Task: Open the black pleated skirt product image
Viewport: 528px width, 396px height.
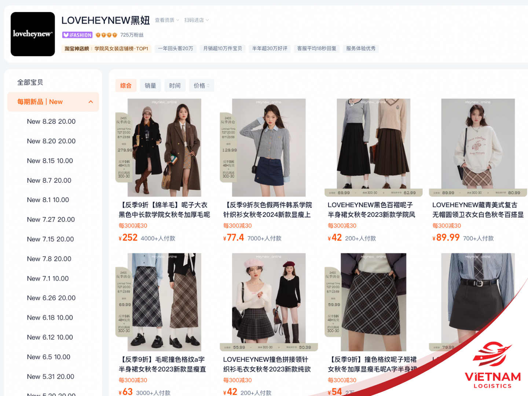Action: (373, 147)
